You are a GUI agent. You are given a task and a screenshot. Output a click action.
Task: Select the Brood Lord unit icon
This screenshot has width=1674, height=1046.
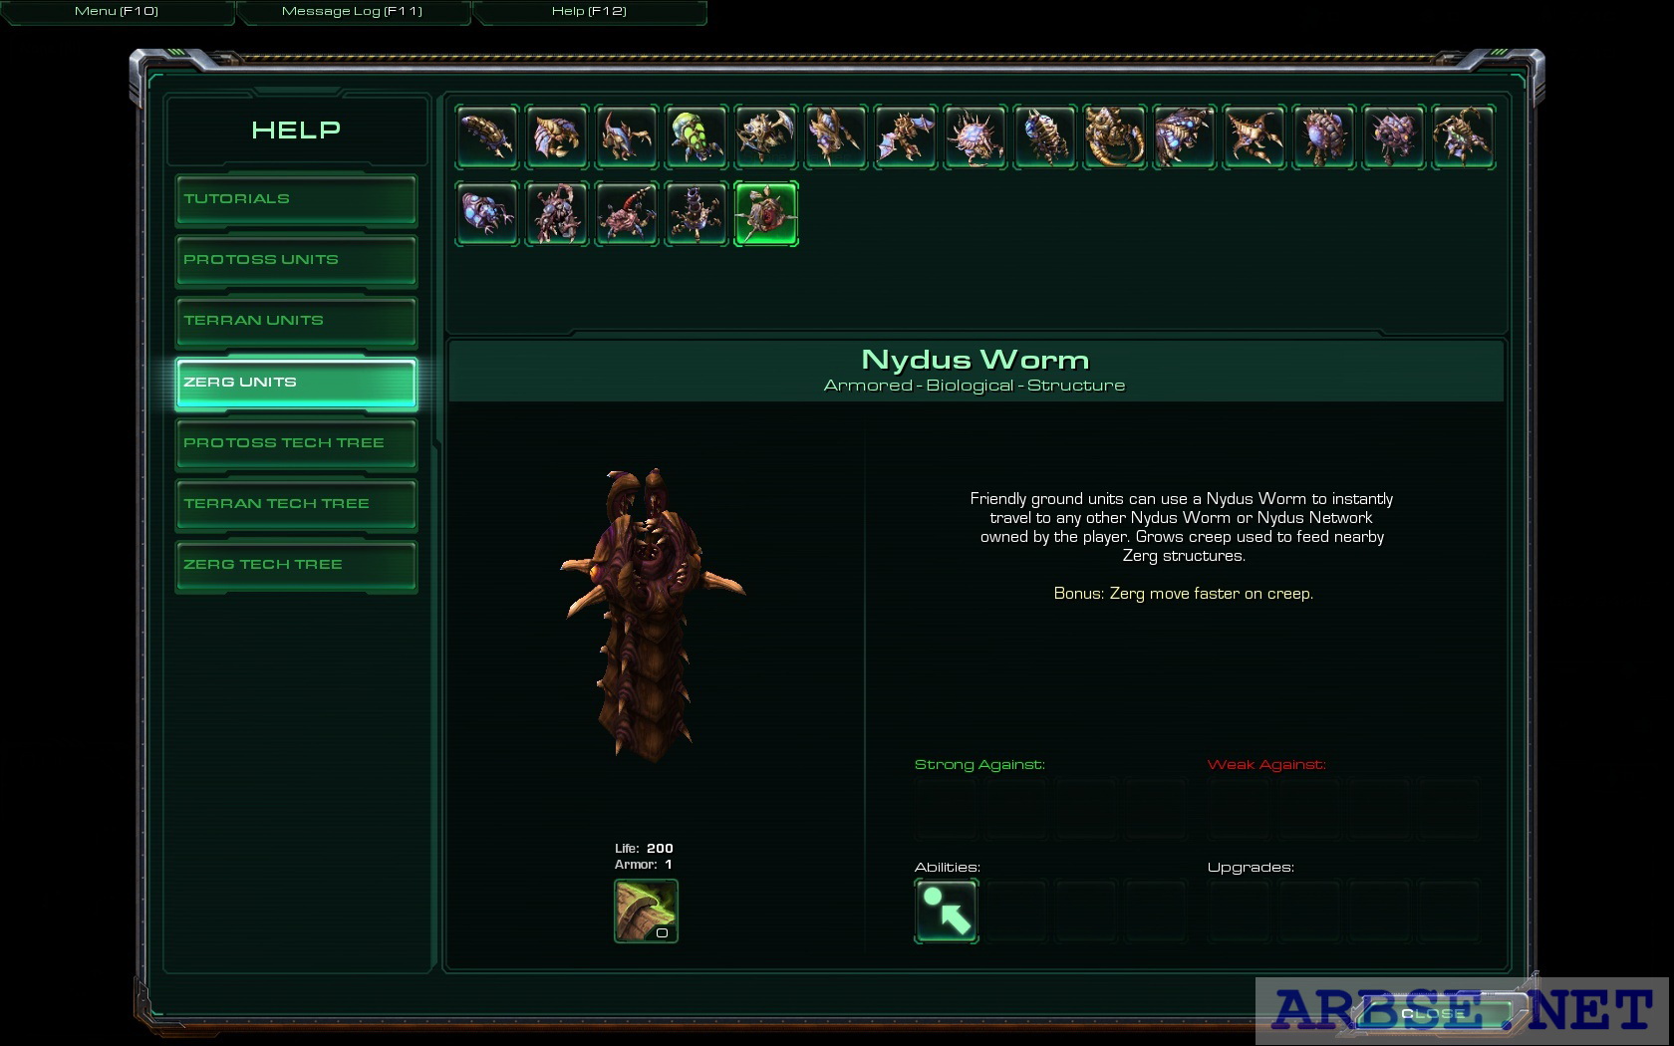[1185, 136]
